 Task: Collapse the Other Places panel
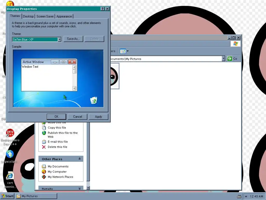click(79, 159)
